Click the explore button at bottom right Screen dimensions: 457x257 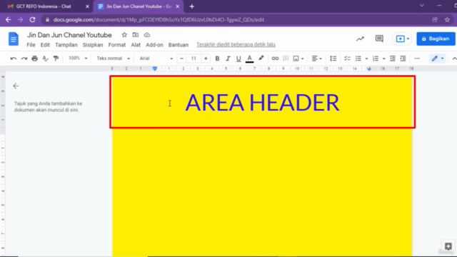pyautogui.click(x=448, y=246)
